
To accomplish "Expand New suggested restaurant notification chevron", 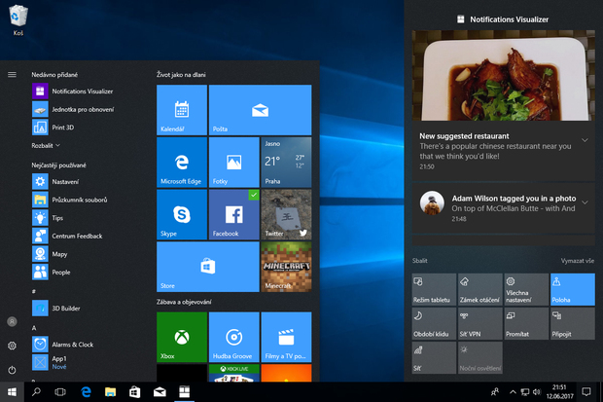I will coord(585,140).
